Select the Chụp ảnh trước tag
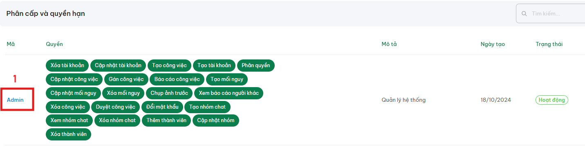Image resolution: width=585 pixels, height=149 pixels. [169, 93]
